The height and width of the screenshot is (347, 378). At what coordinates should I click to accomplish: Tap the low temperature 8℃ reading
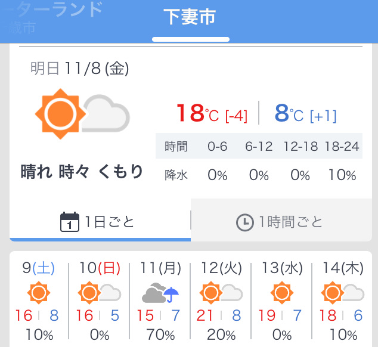click(x=305, y=113)
